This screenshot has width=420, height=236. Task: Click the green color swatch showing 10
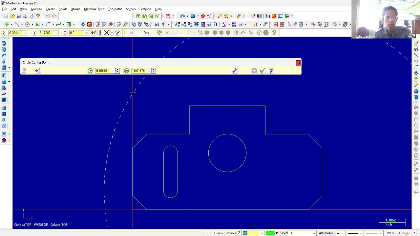[x=270, y=233]
